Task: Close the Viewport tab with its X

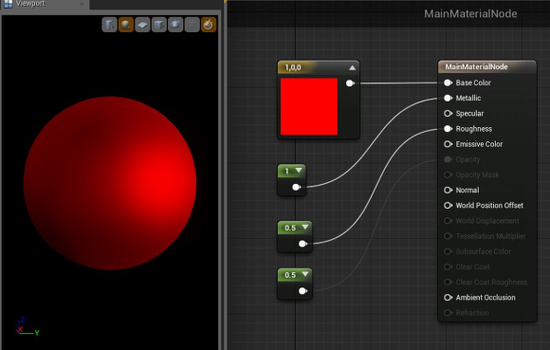Action: pyautogui.click(x=82, y=4)
